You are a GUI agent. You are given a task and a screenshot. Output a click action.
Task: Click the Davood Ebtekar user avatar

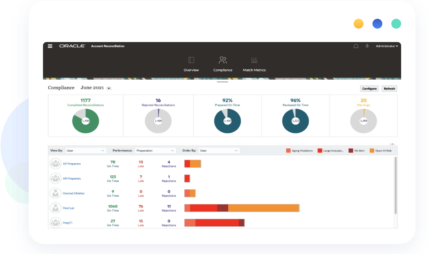[55, 193]
